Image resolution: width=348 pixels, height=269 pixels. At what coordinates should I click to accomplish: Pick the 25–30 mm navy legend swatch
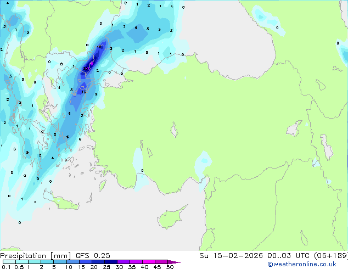(x=110, y=262)
